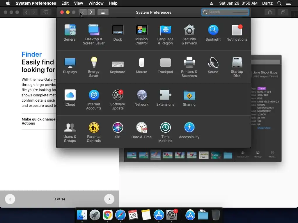The width and height of the screenshot is (298, 223).
Task: Go to previous slide in background window
Action: tap(10, 199)
